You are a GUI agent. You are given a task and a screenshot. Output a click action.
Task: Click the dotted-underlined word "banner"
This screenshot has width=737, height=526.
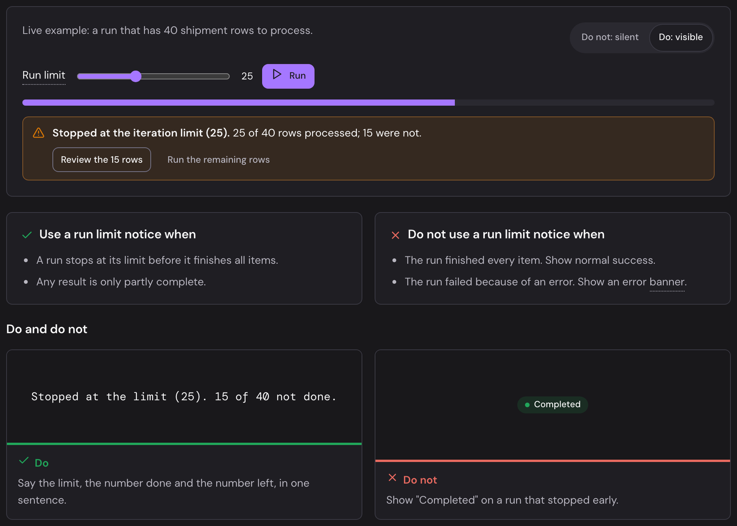tap(667, 282)
